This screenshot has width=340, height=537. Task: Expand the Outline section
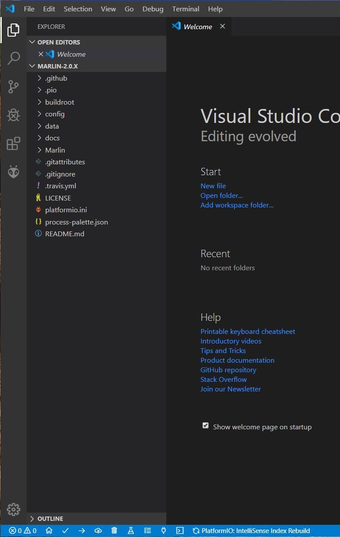96,519
